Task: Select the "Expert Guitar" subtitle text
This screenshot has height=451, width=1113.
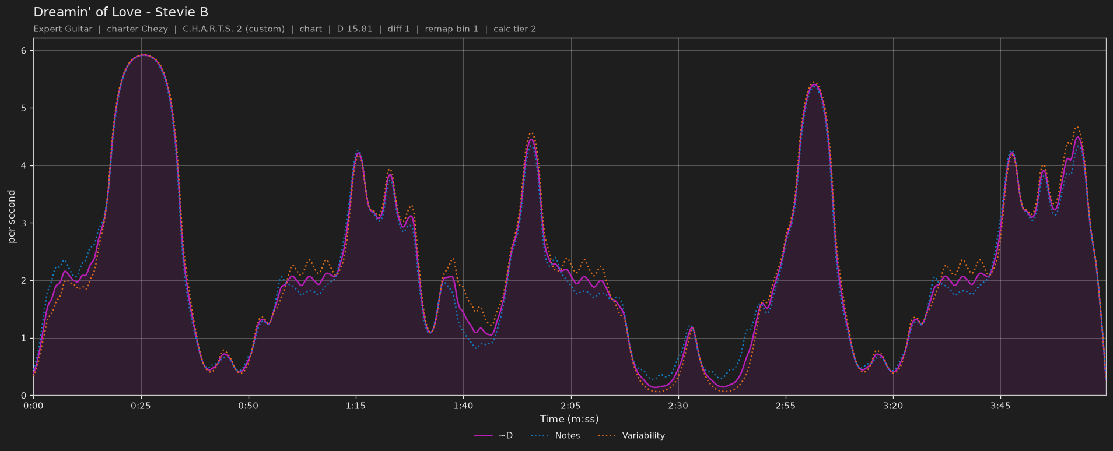Action: (x=63, y=29)
